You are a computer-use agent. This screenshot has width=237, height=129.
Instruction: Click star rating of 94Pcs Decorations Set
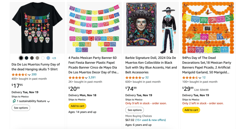190,77
